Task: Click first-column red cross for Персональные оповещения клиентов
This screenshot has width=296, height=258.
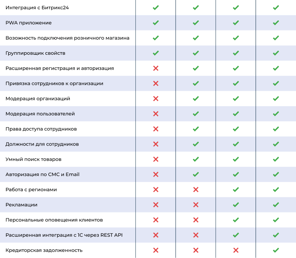Action: tap(155, 220)
